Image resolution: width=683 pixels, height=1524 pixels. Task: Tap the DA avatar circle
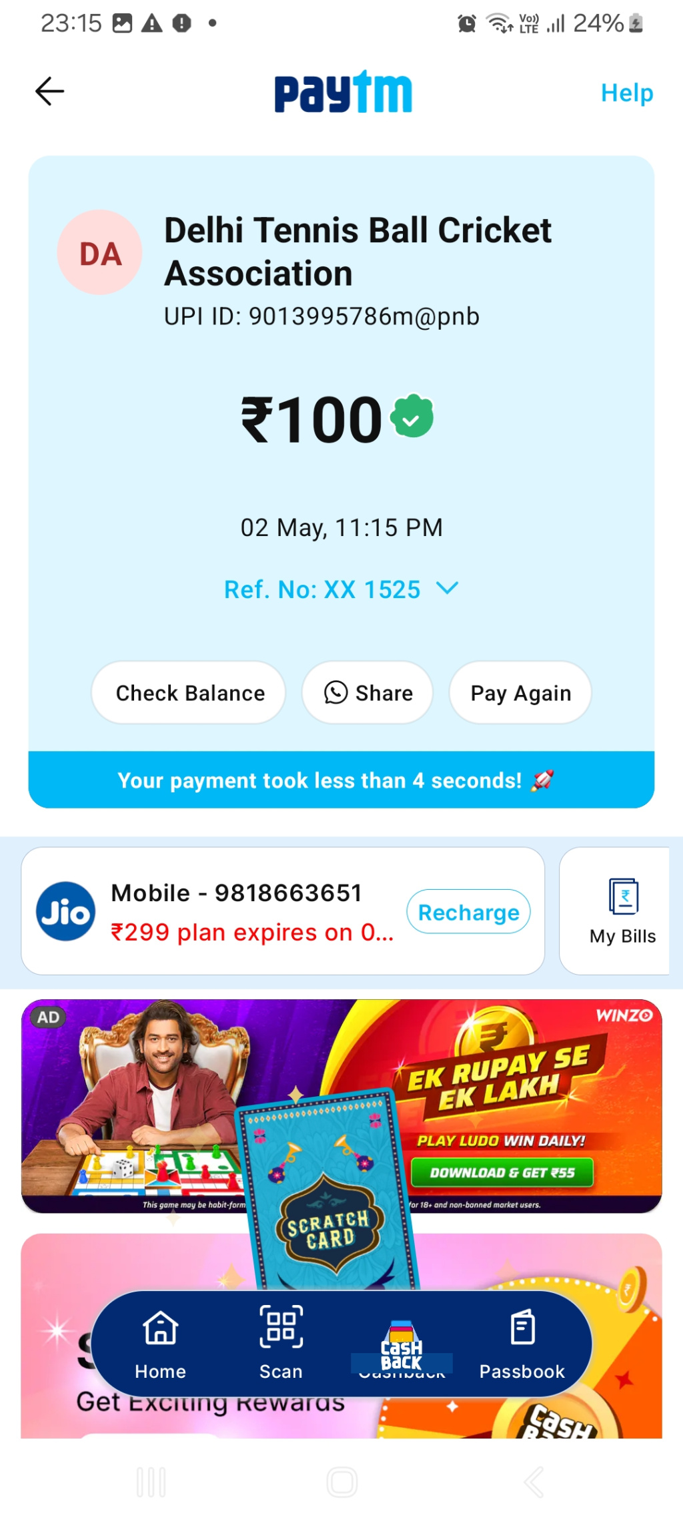(x=99, y=252)
